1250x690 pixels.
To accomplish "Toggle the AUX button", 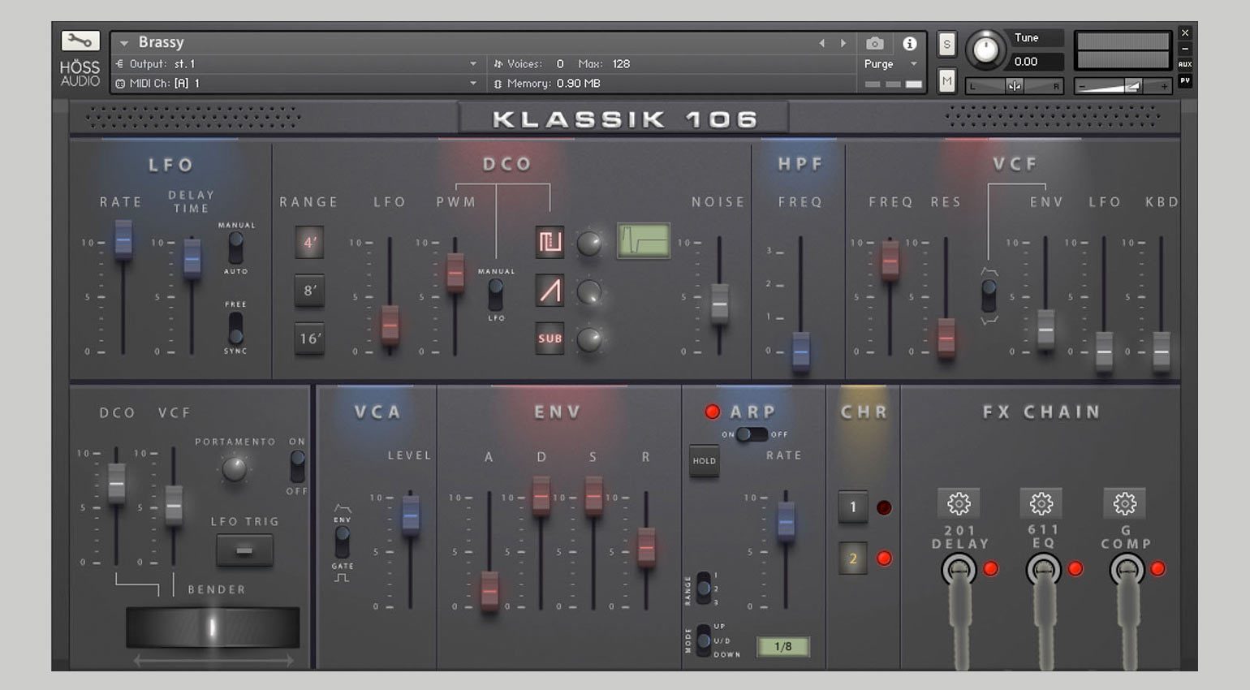I will point(1185,64).
